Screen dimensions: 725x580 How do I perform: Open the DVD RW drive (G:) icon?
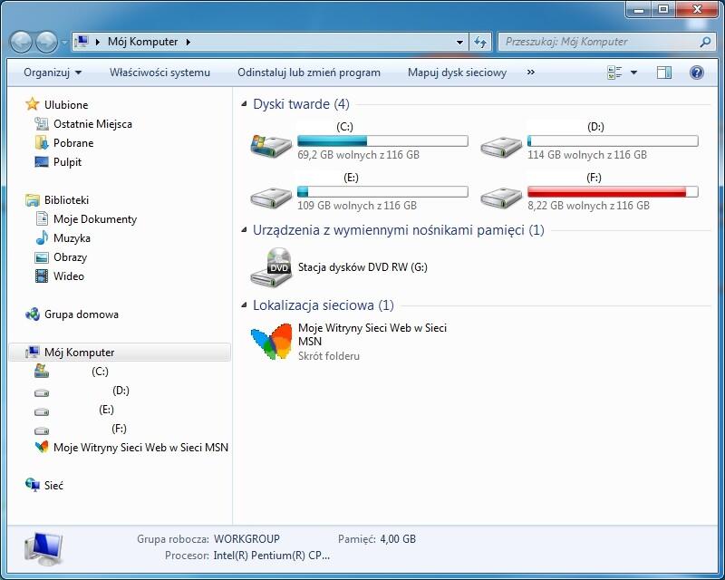tap(271, 267)
